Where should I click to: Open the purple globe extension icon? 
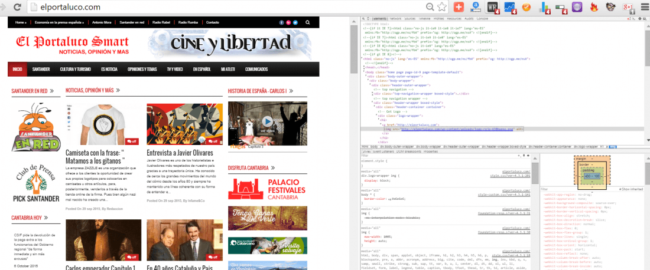point(577,7)
